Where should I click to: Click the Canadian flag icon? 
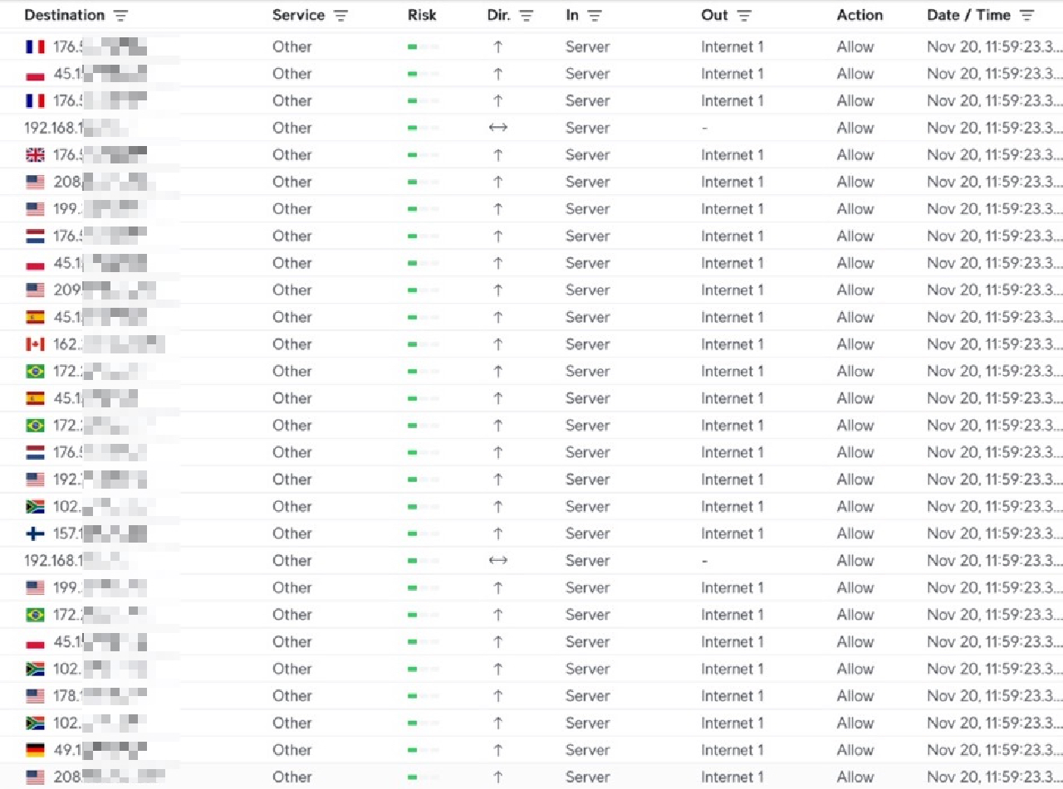[35, 344]
